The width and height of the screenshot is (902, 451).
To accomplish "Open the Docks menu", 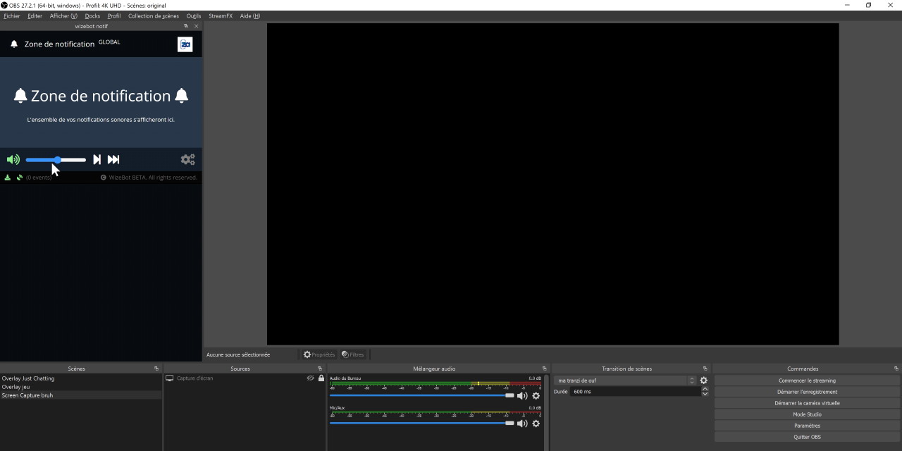I will [92, 16].
